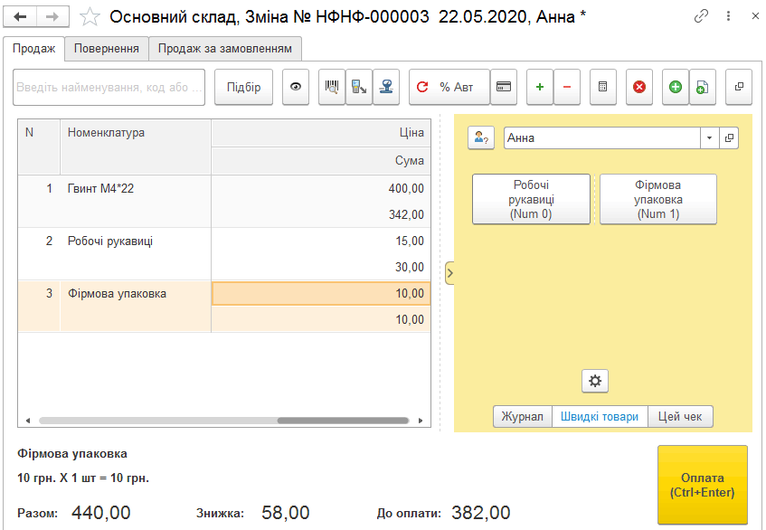Click scrollbar left arrow under the table
Image resolution: width=766 pixels, height=530 pixels.
point(28,421)
